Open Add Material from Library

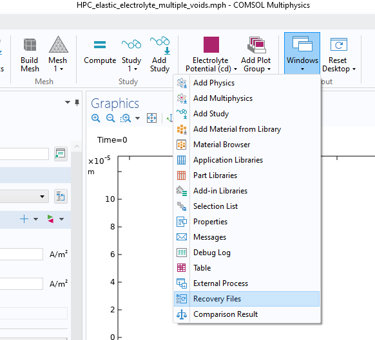(247, 129)
